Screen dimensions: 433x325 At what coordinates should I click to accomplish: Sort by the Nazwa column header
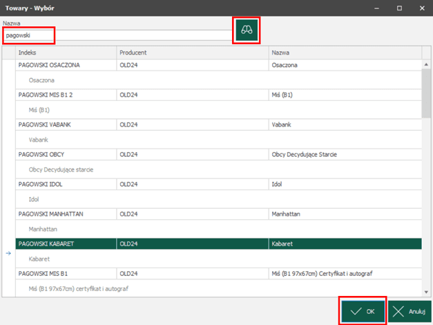point(345,53)
